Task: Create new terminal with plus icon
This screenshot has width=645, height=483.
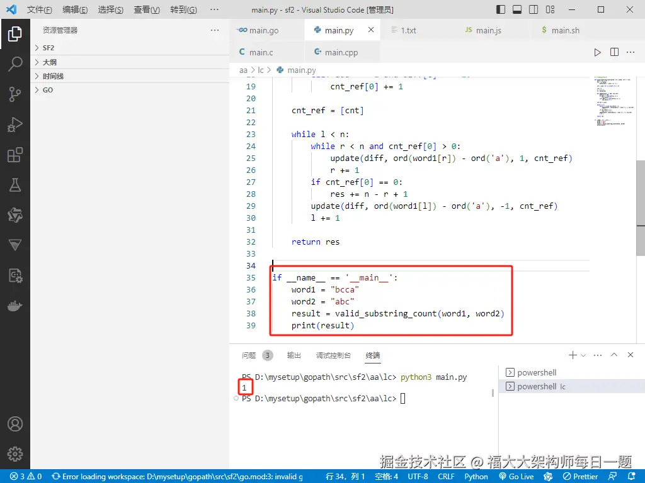Action: coord(573,355)
